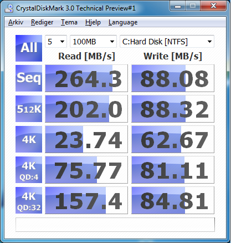Close the CrystalDiskMark window
Image resolution: width=231 pixels, height=243 pixels.
point(213,6)
